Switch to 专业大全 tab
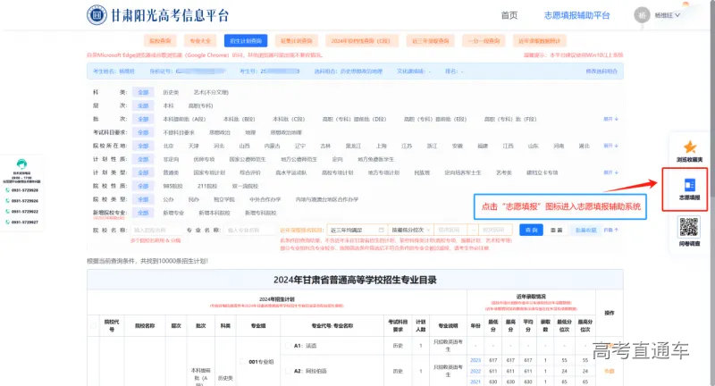The image size is (715, 386). pyautogui.click(x=200, y=41)
